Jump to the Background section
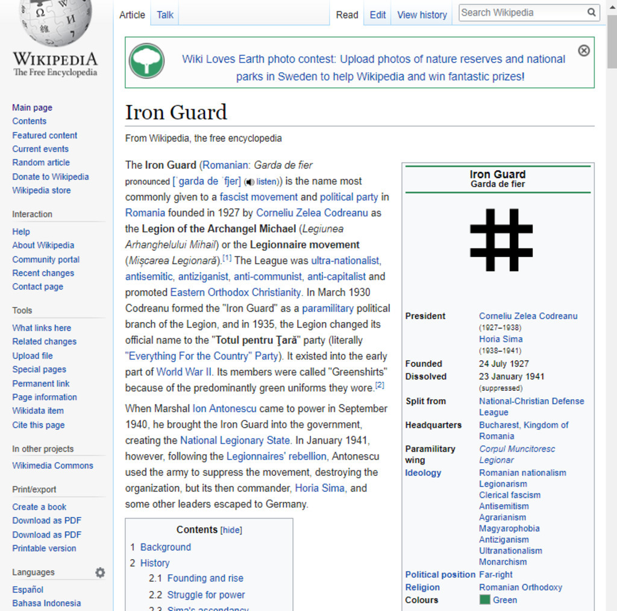Image resolution: width=617 pixels, height=611 pixels. coord(165,547)
